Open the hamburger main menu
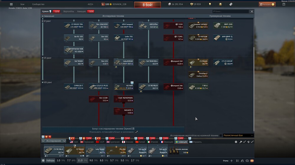Viewport: 295px width, 165px height. pos(11,4)
